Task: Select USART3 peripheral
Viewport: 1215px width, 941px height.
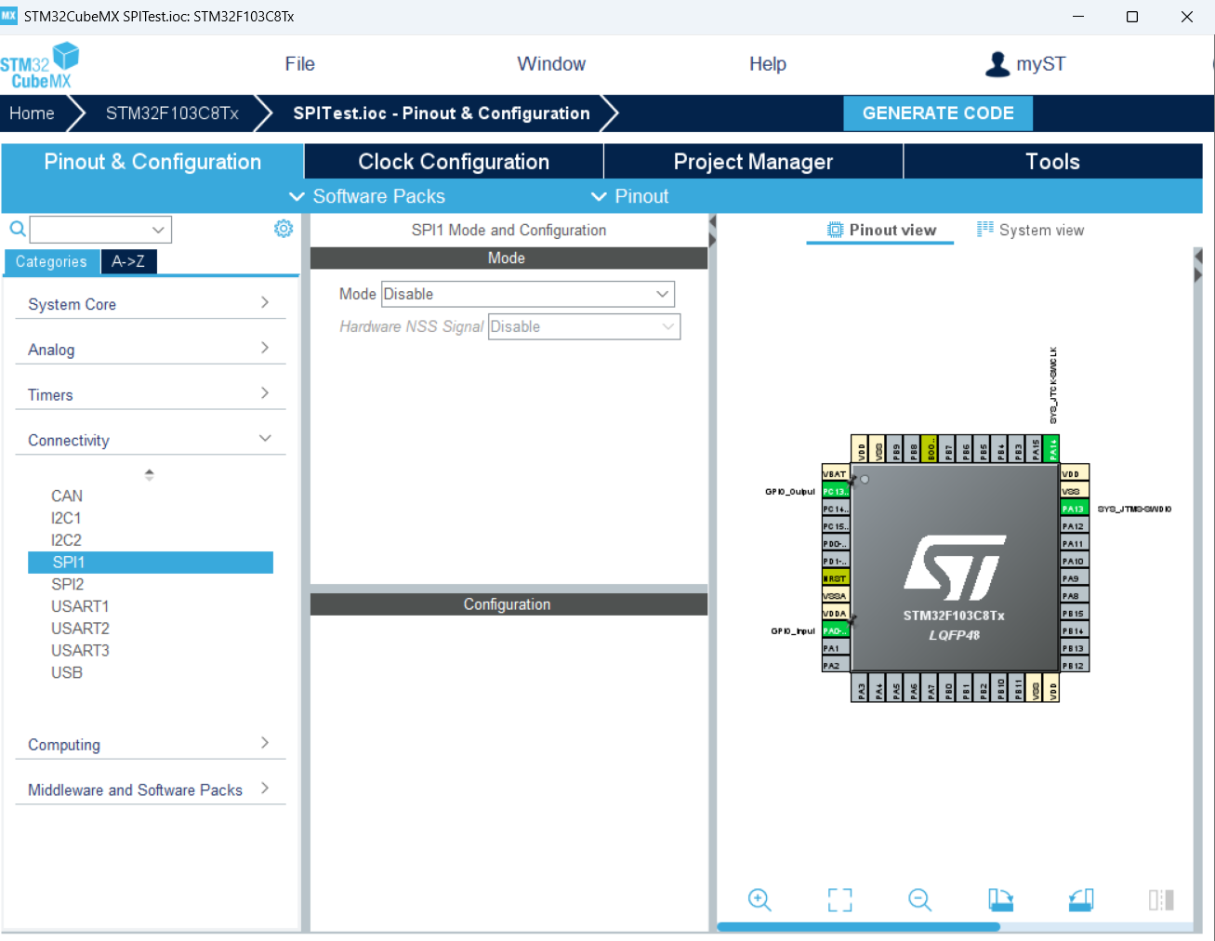Action: point(80,650)
